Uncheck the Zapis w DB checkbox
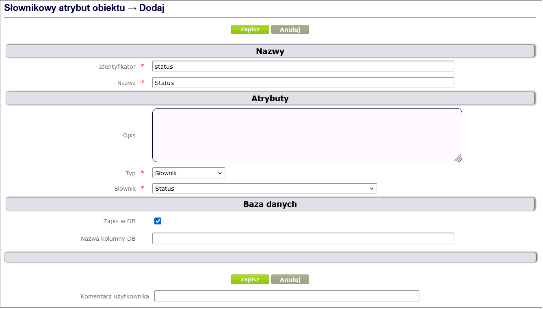543x309 pixels. 158,221
